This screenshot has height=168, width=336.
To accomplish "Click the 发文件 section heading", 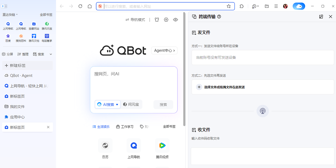I will click(201, 32).
